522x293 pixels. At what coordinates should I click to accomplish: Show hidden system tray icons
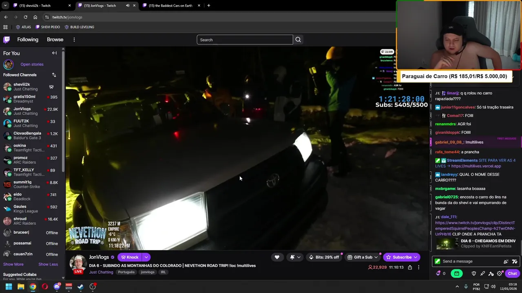[457, 286]
